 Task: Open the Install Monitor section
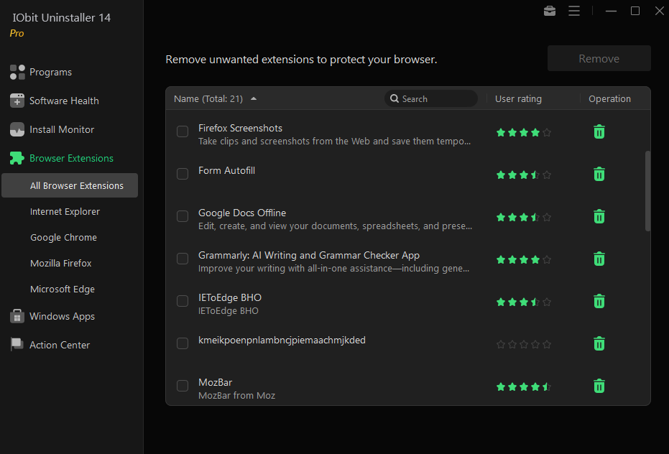click(x=62, y=129)
